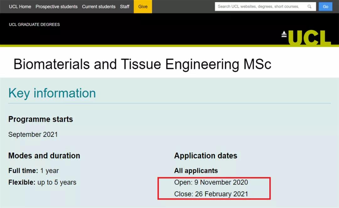The width and height of the screenshot is (339, 208).
Task: Click the Modes and duration heading
Action: tap(44, 156)
